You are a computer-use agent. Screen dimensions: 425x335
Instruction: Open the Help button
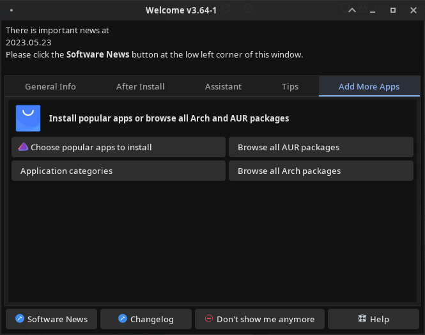[x=373, y=319]
